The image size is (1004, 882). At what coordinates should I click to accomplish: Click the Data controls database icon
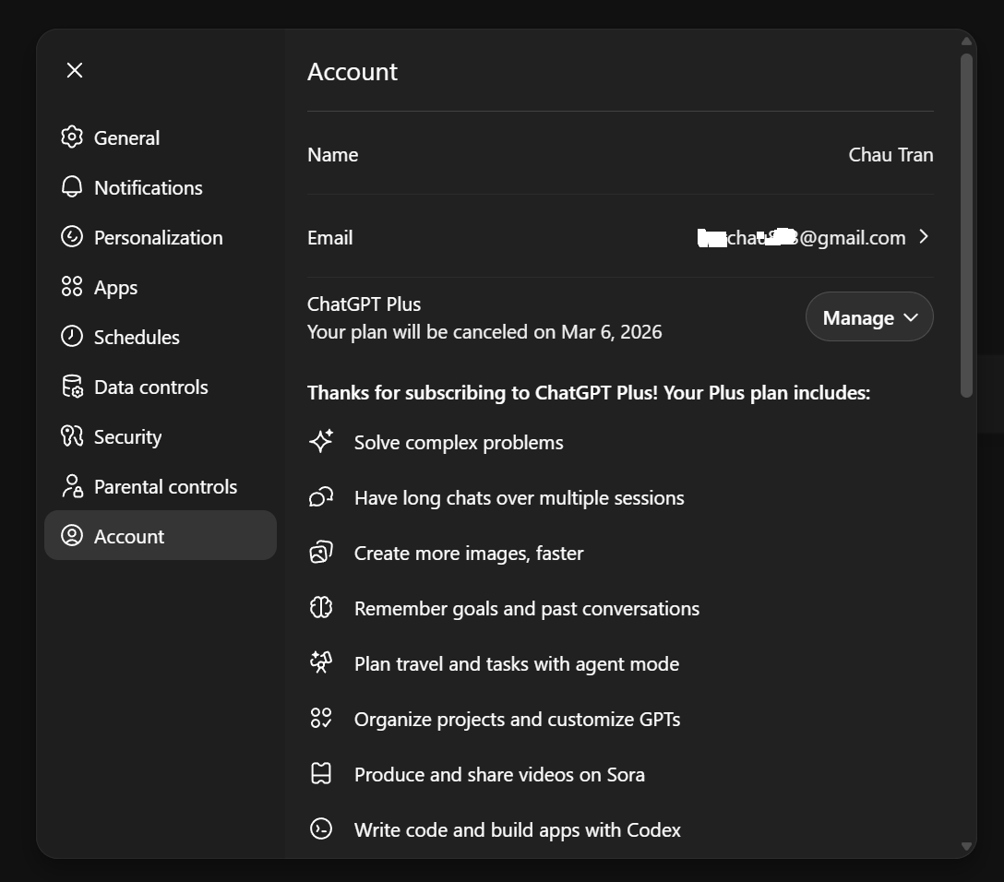coord(72,387)
